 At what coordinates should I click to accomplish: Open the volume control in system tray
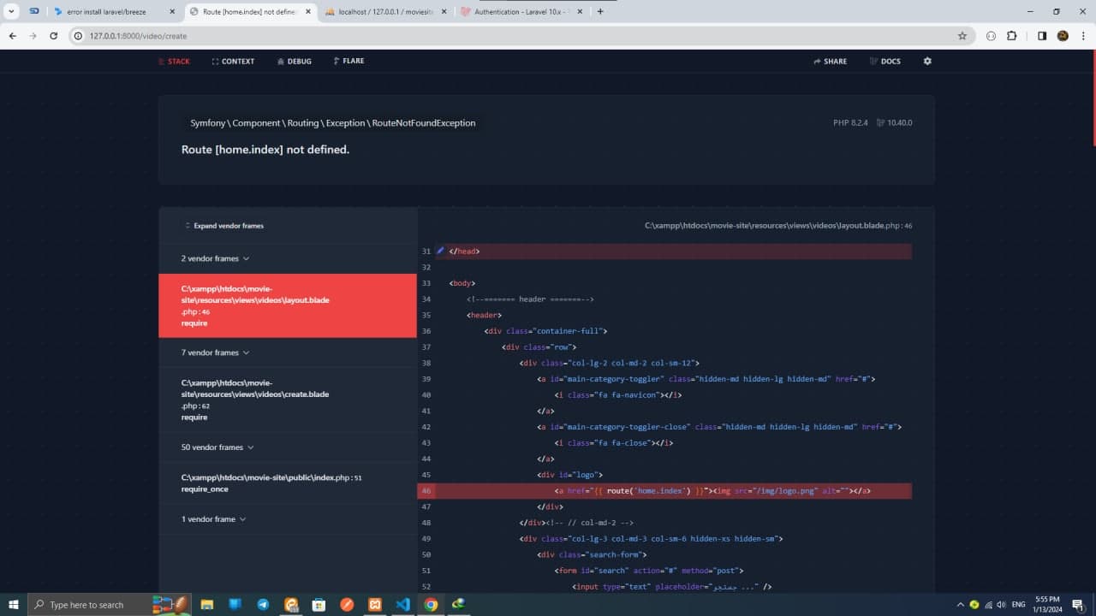(1001, 605)
